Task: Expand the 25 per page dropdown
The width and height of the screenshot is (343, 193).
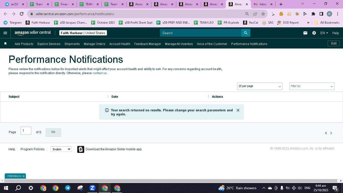Action: pos(260,86)
